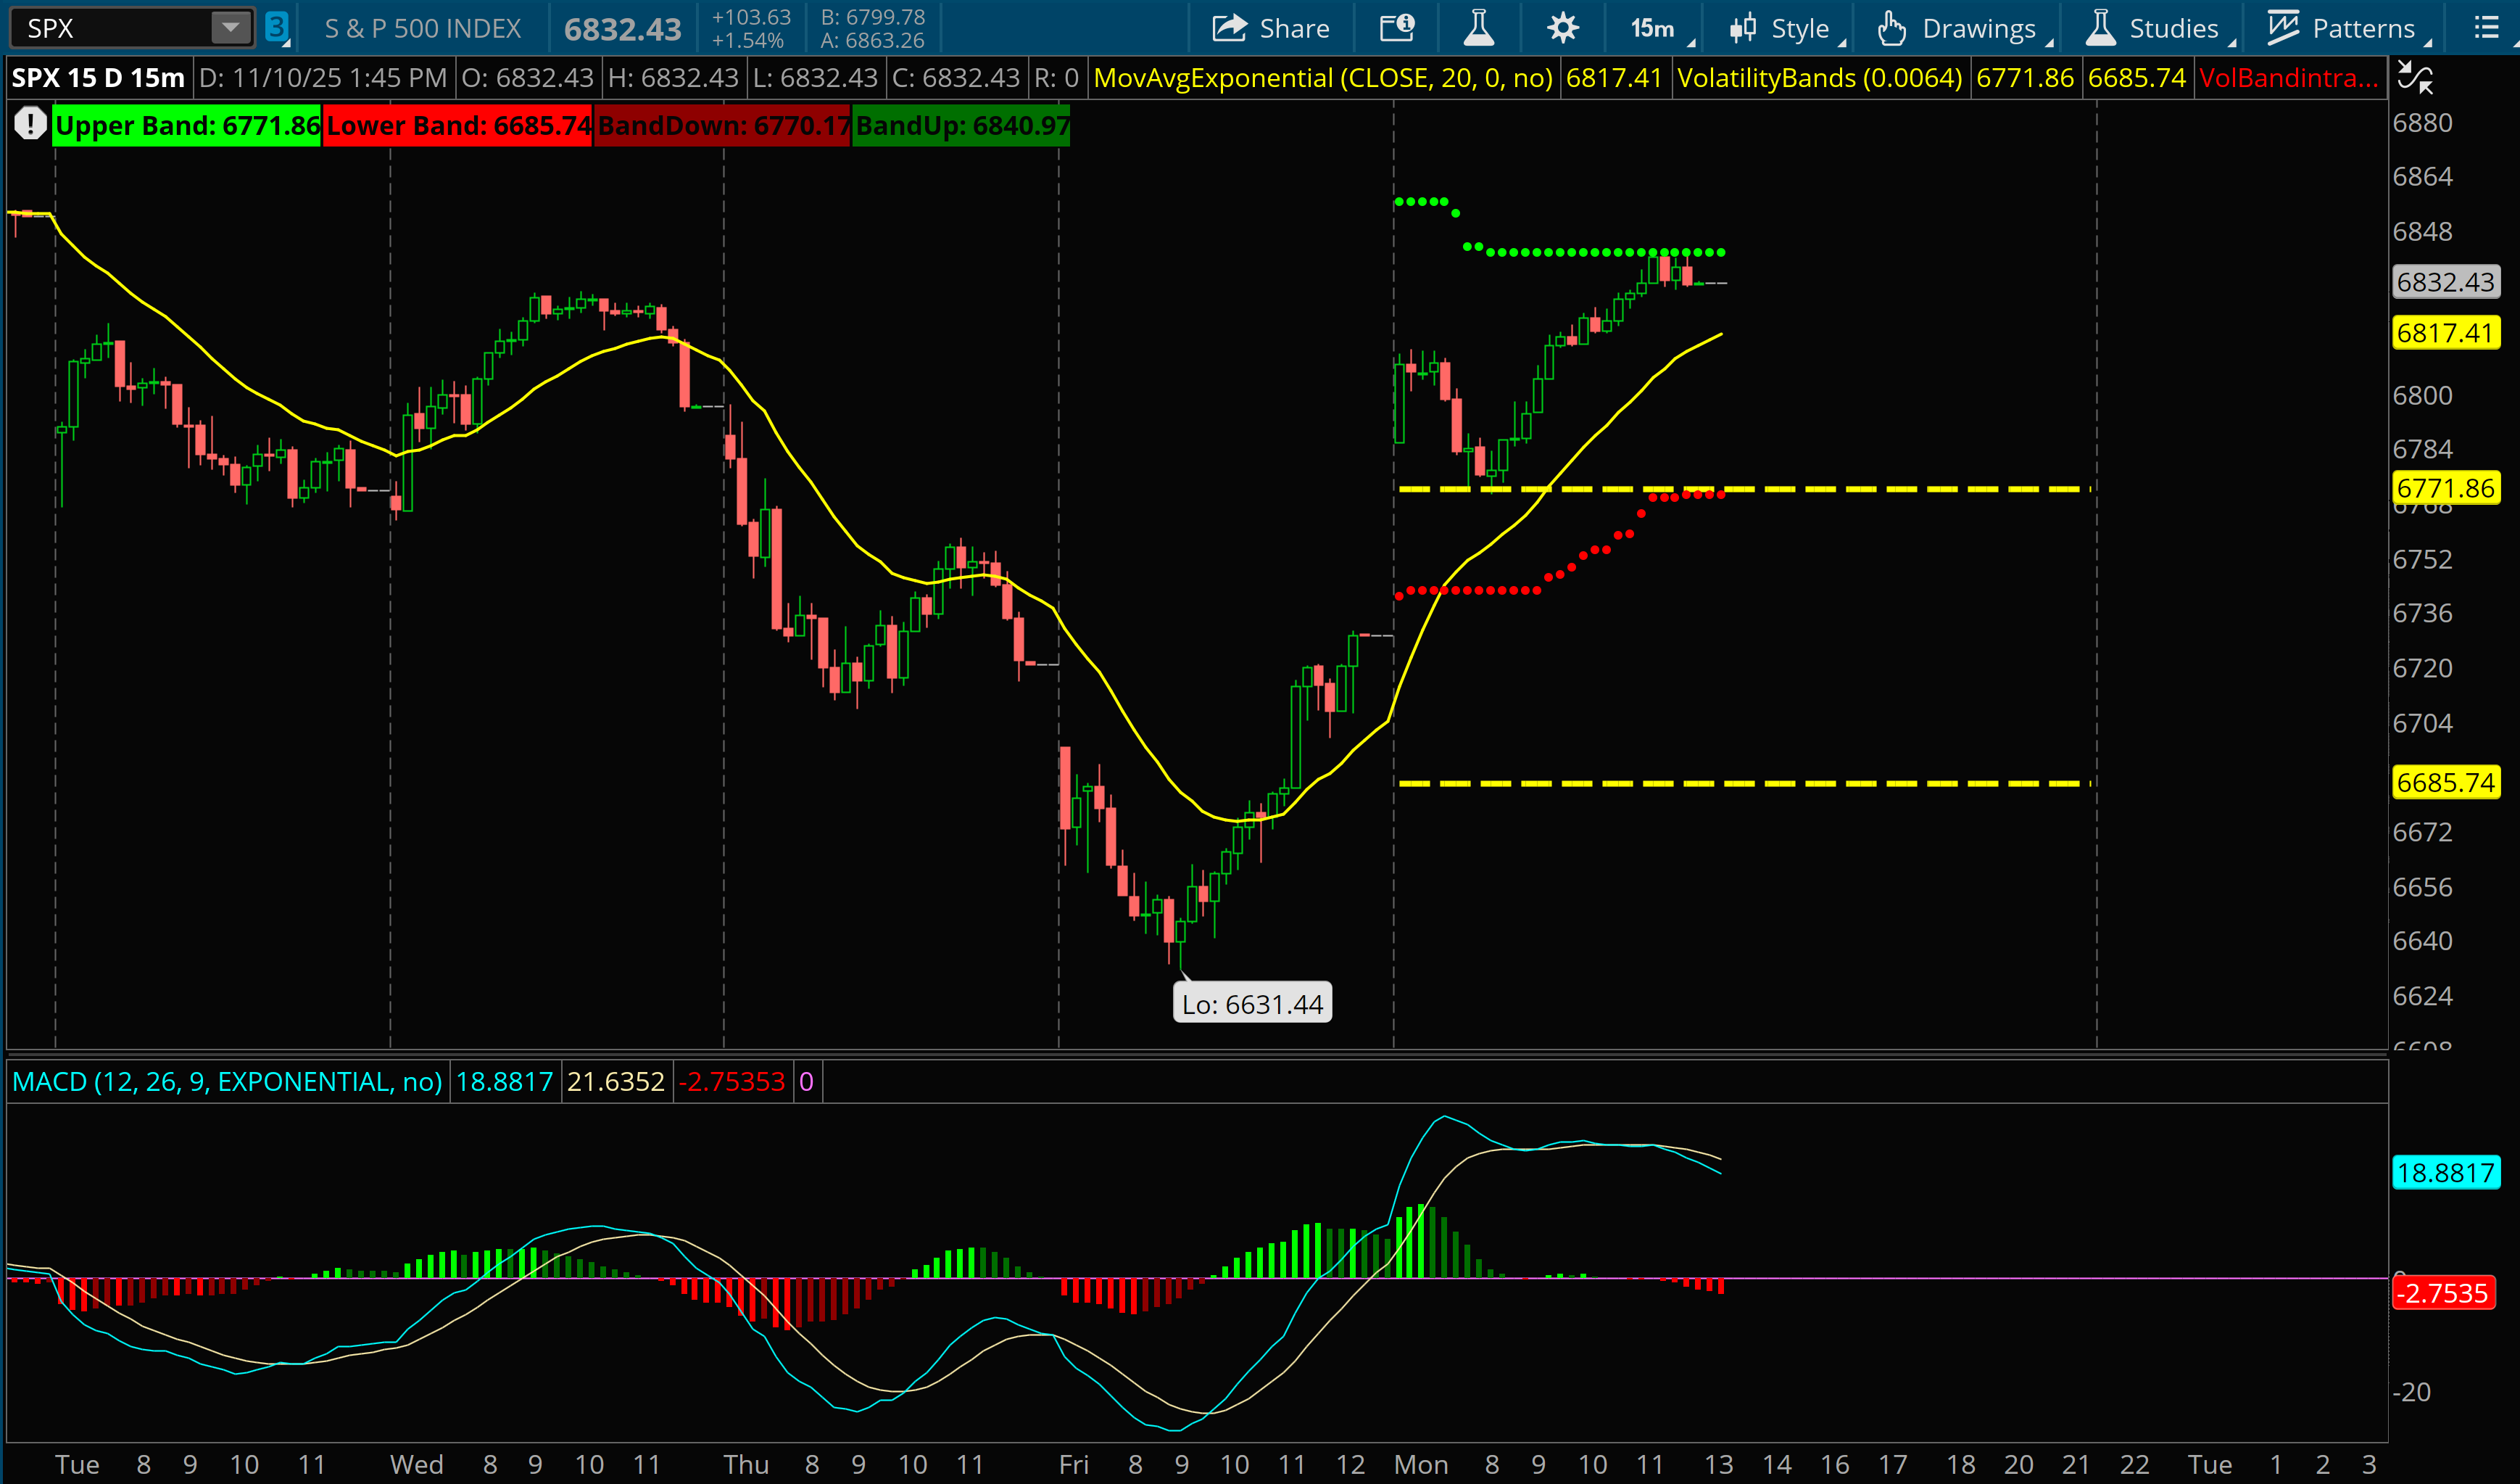Toggle the price axis auto-scale arrows icon
2520x1484 pixels.
tap(2415, 78)
